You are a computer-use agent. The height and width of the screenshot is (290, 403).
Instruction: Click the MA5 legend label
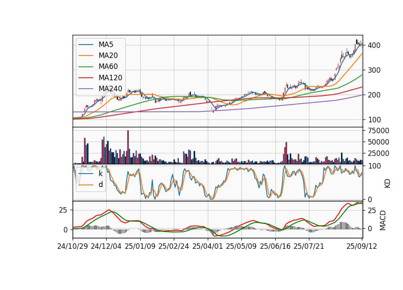[x=106, y=45]
